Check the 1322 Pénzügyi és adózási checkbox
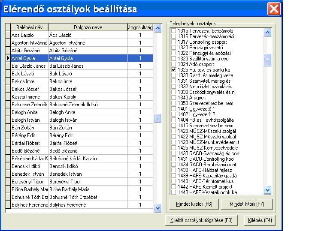Viewport: 309px width, 231px height. (x=173, y=53)
